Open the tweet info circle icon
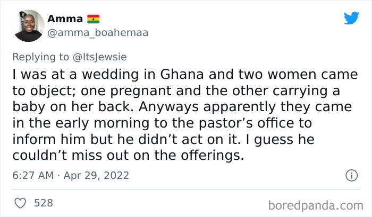Image resolution: width=372 pixels, height=217 pixels. click(351, 175)
